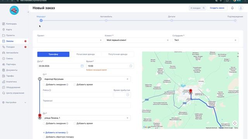This screenshot has width=248, height=139.
Task: Select the Детали step marker
Action: click(x=172, y=20)
